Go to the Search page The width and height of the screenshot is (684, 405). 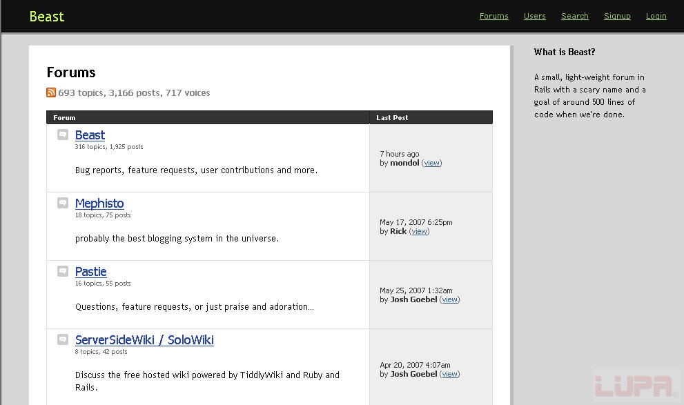574,16
